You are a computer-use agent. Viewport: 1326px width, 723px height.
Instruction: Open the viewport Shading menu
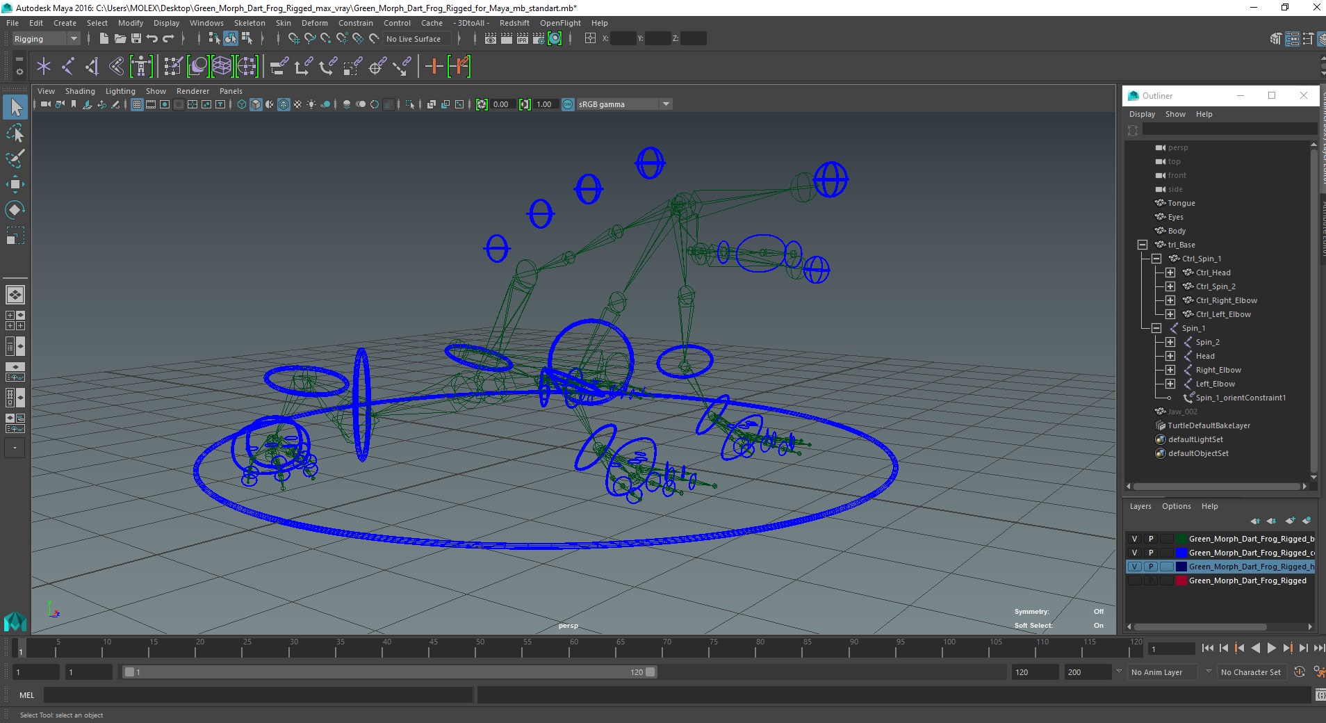80,91
